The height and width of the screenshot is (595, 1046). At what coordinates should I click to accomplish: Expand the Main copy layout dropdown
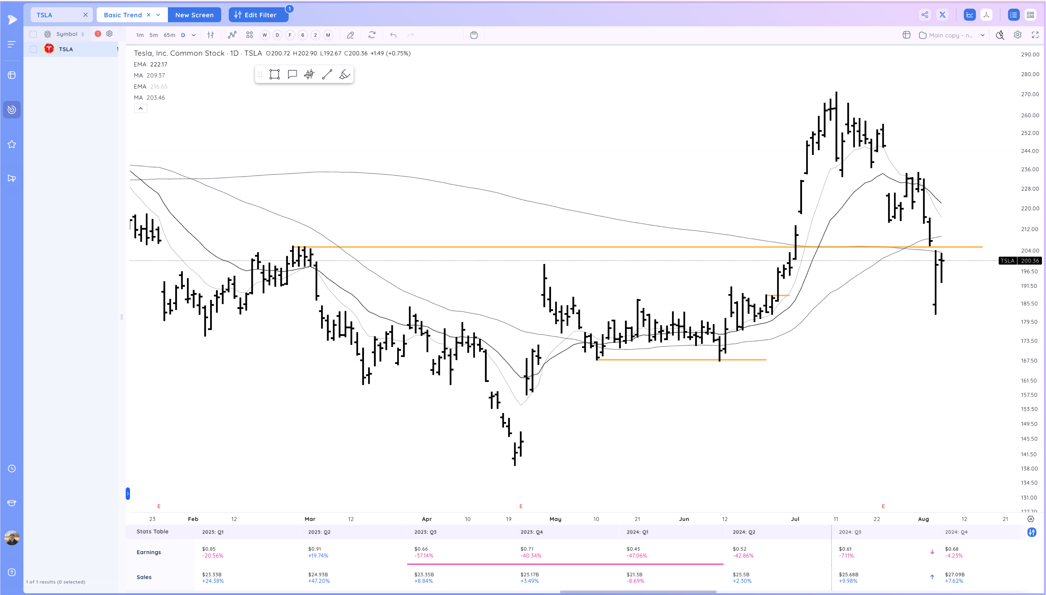coord(982,35)
